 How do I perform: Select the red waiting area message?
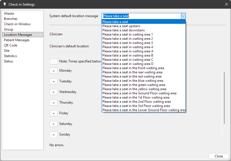click(x=132, y=76)
